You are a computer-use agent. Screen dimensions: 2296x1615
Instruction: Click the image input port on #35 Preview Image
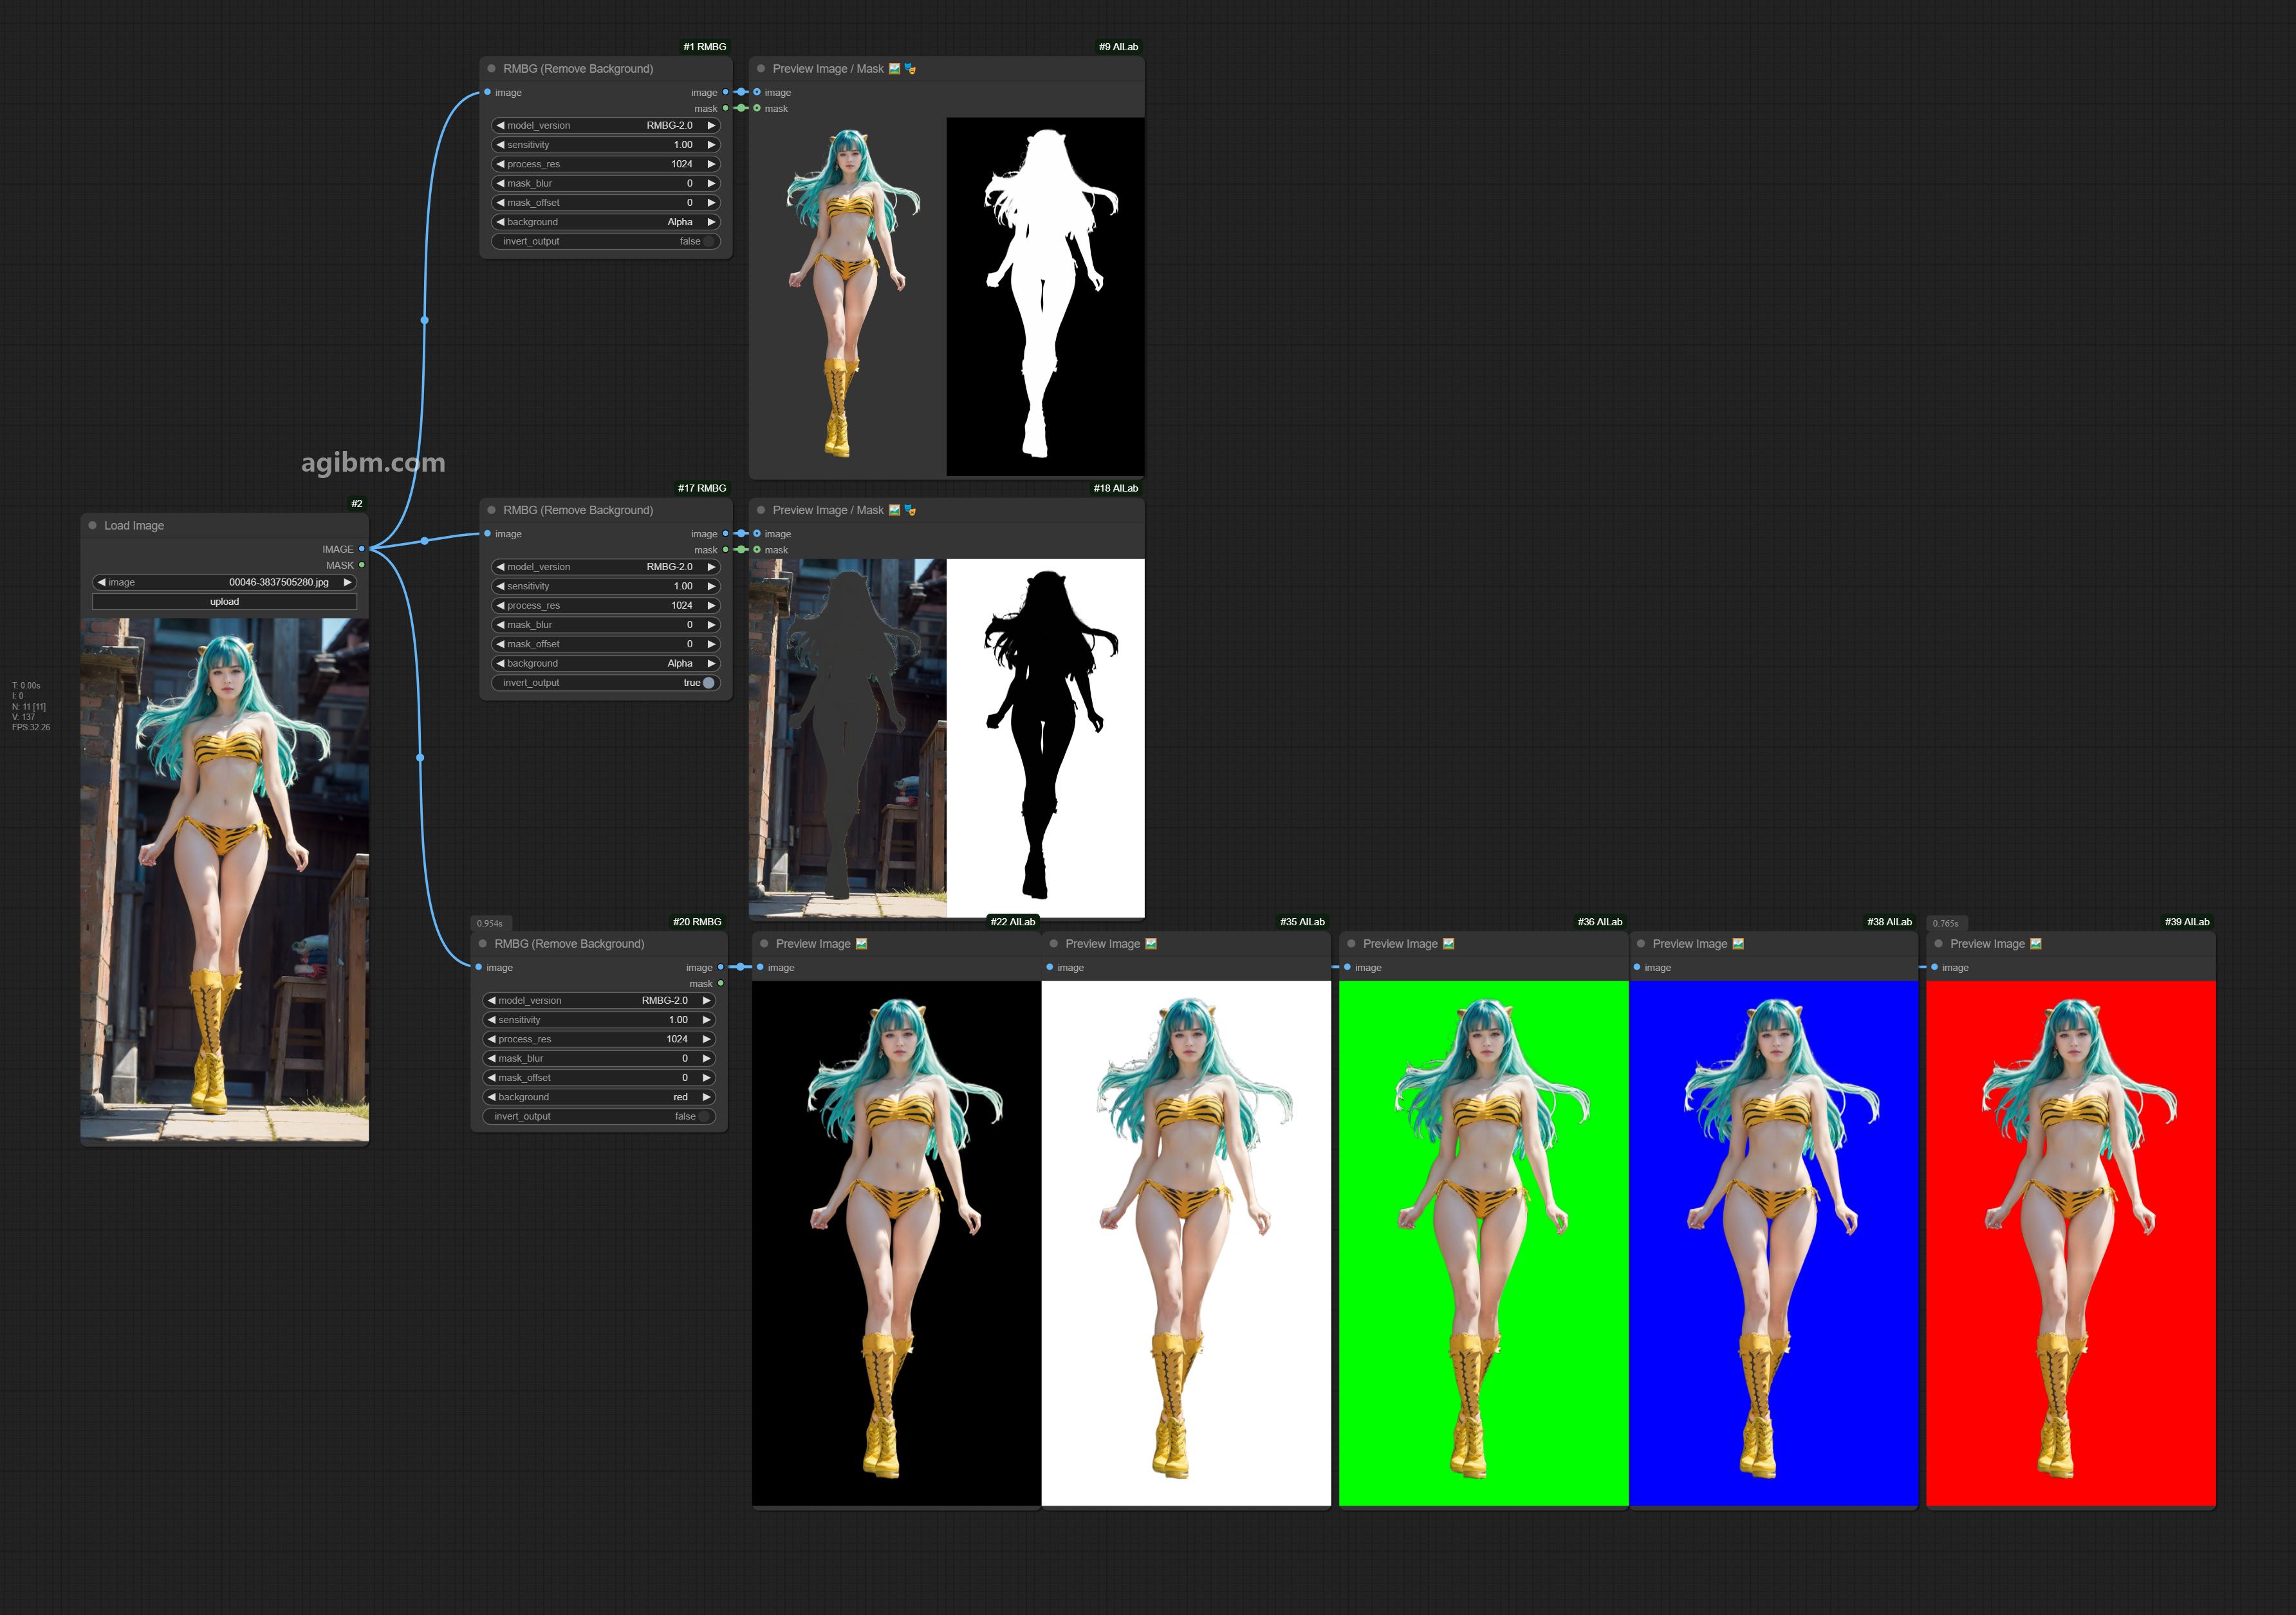tap(1049, 967)
